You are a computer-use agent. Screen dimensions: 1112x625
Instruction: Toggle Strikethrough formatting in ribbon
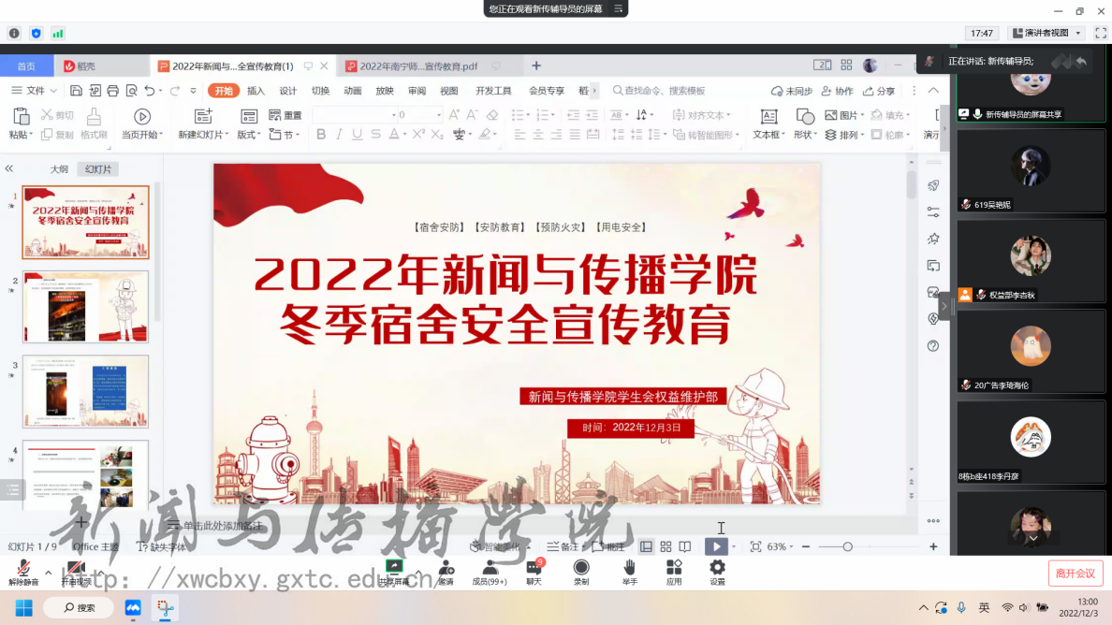(x=375, y=134)
